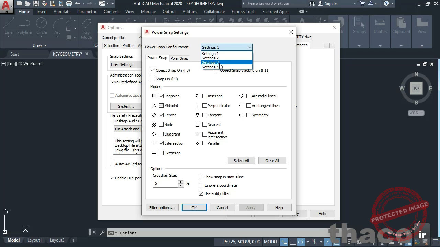The height and width of the screenshot is (247, 440).
Task: Enable the Tangent snap mode
Action: pyautogui.click(x=205, y=115)
